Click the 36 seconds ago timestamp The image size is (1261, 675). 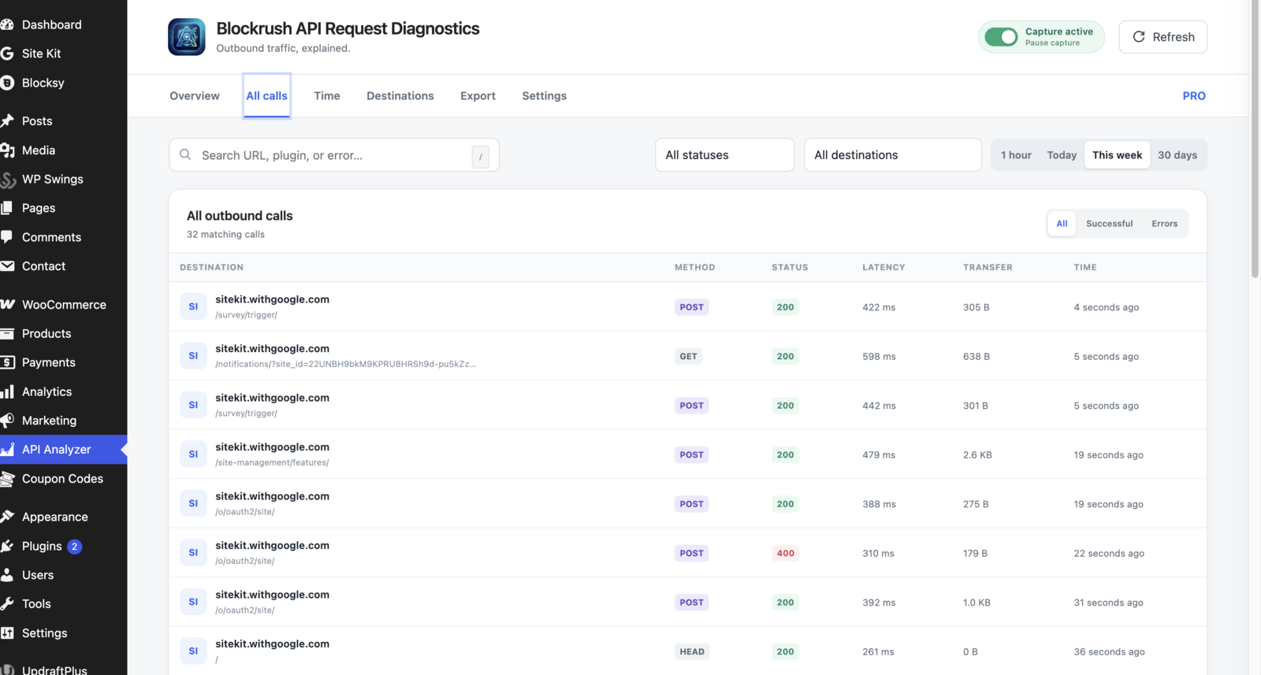(1109, 651)
